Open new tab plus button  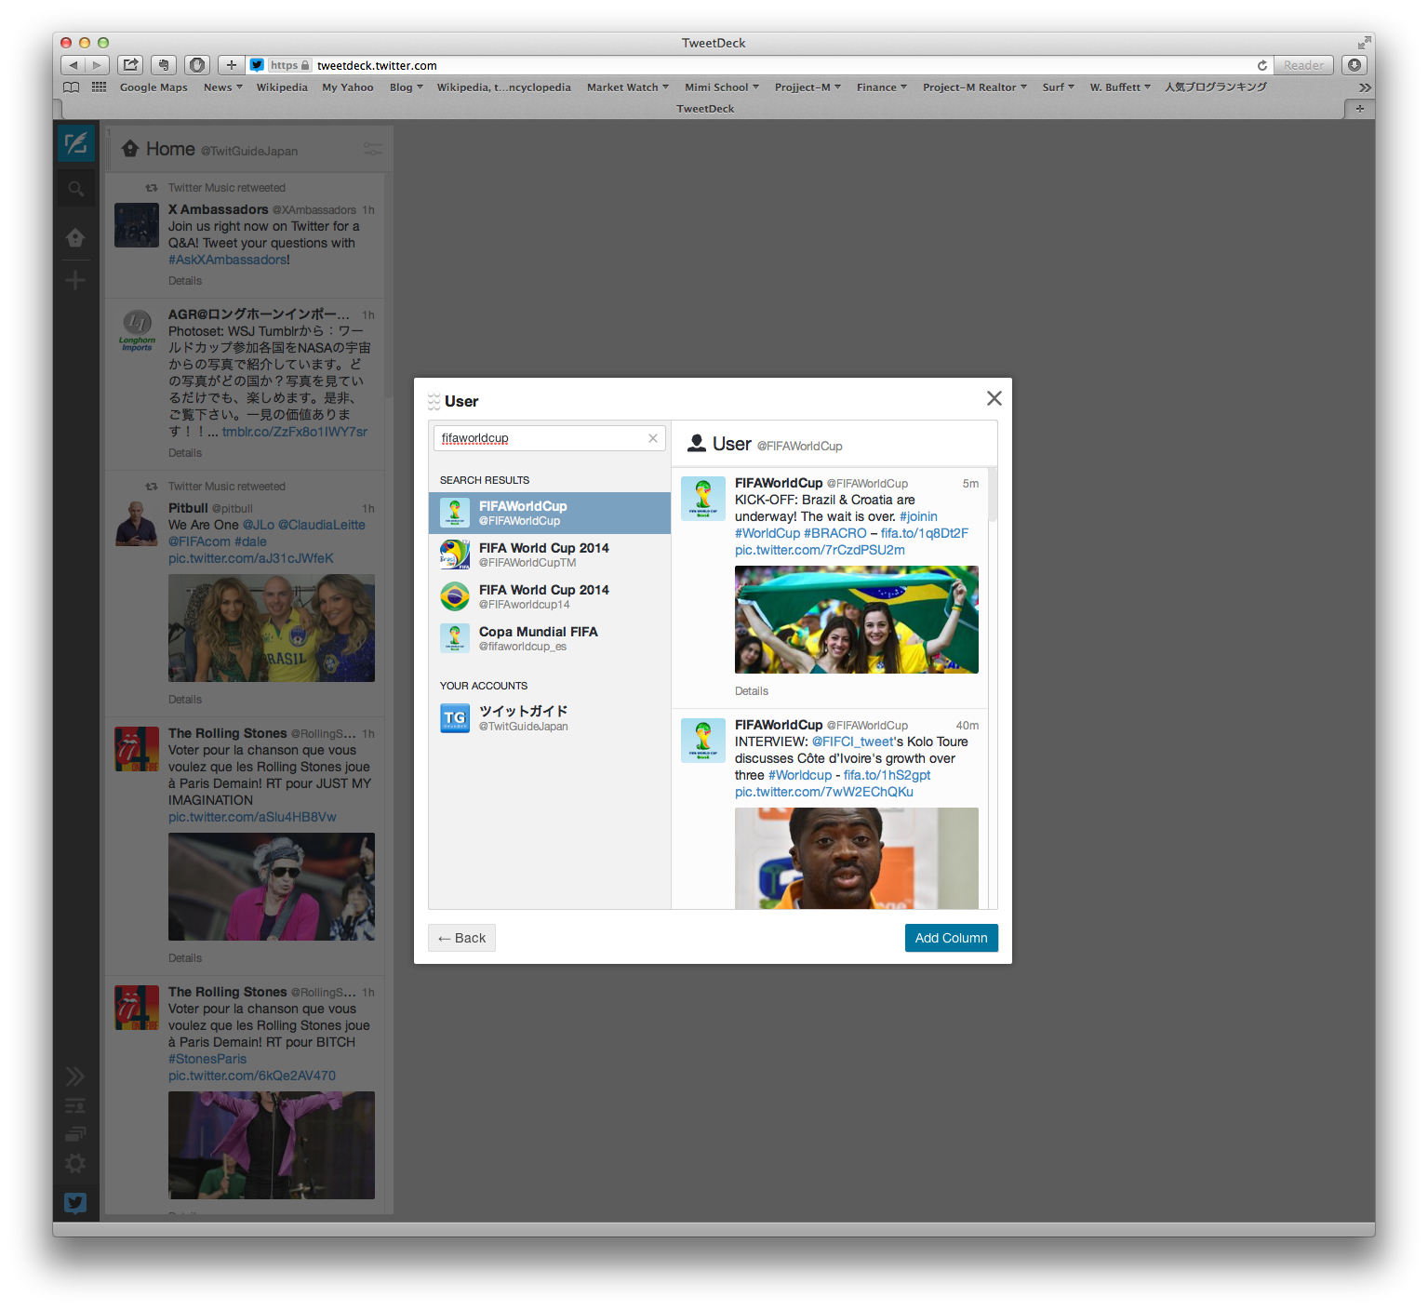(1360, 109)
